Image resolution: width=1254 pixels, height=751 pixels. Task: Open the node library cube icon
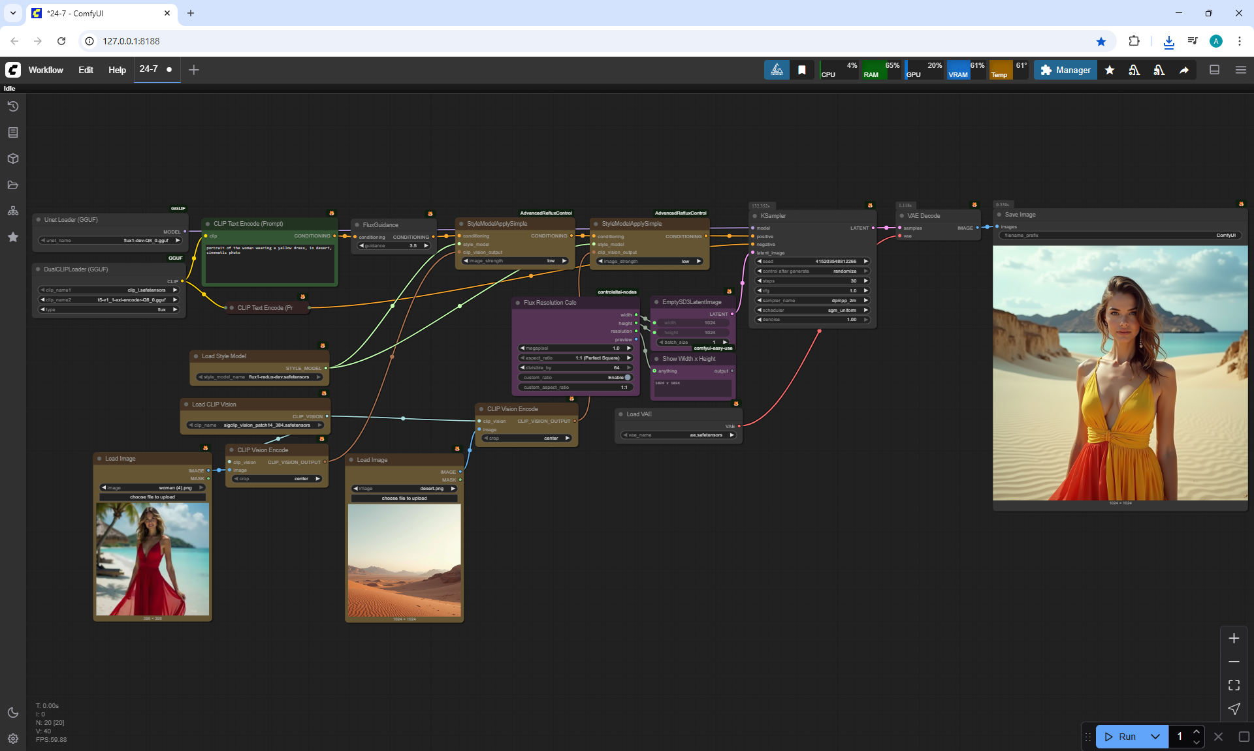12,159
